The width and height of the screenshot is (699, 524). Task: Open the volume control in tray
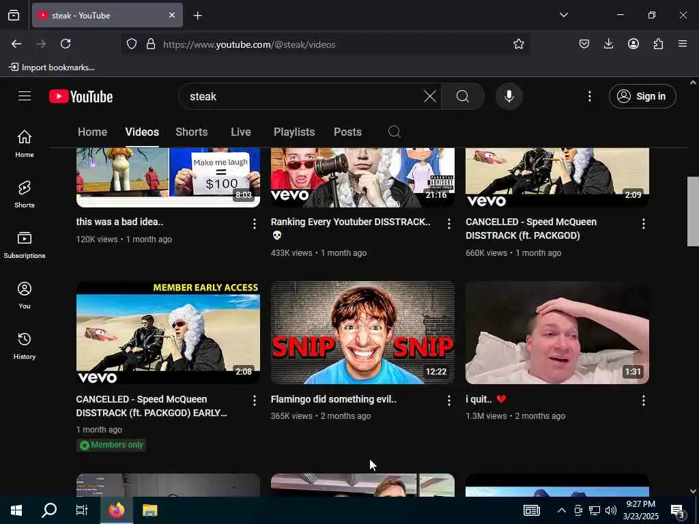[x=611, y=510]
